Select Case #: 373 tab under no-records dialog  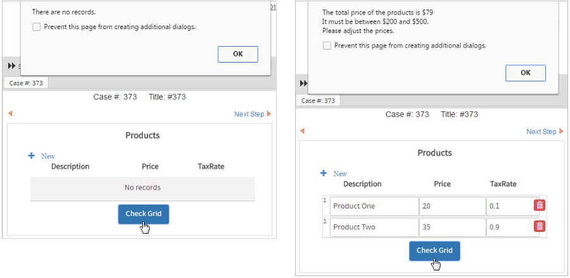point(25,83)
